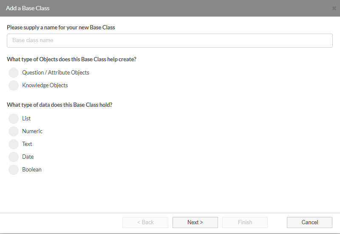Click the 'List' option label text

pyautogui.click(x=26, y=119)
